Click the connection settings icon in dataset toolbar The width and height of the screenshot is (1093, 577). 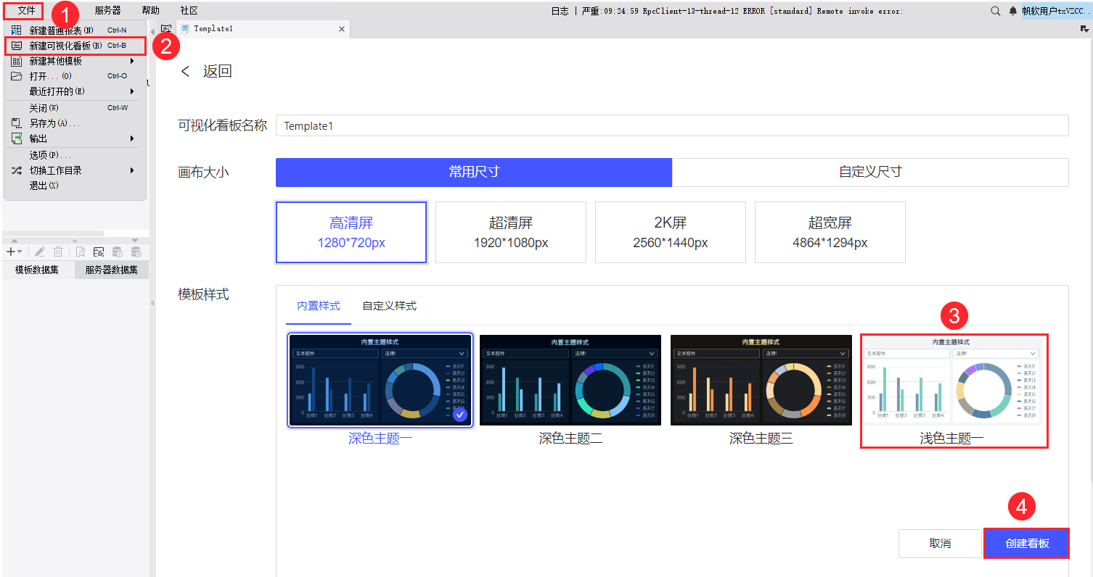click(99, 252)
